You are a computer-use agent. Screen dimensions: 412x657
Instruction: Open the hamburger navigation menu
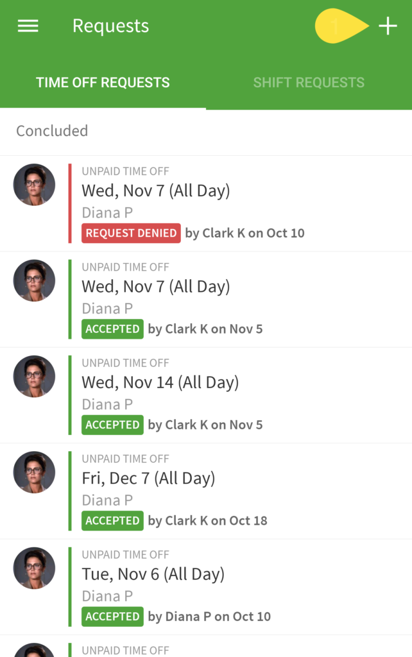pyautogui.click(x=28, y=26)
